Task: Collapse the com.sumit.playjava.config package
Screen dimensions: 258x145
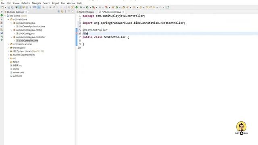Action: point(11,30)
